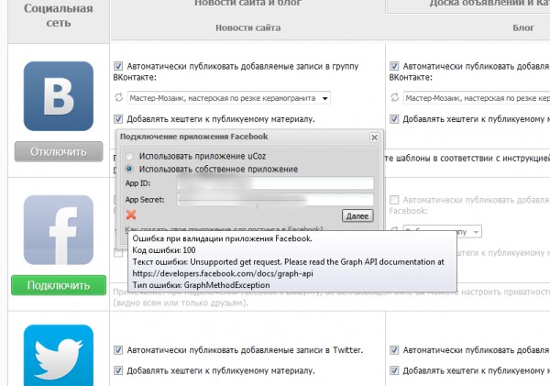
Task: Click into the App ID field
Action: coord(275,183)
